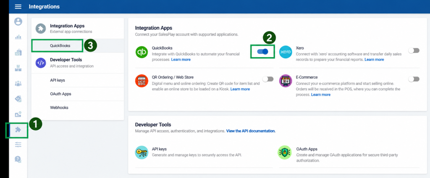Screen dimensions: 430x178
Task: Open the settings sliders sidebar icon
Action: 18,145
